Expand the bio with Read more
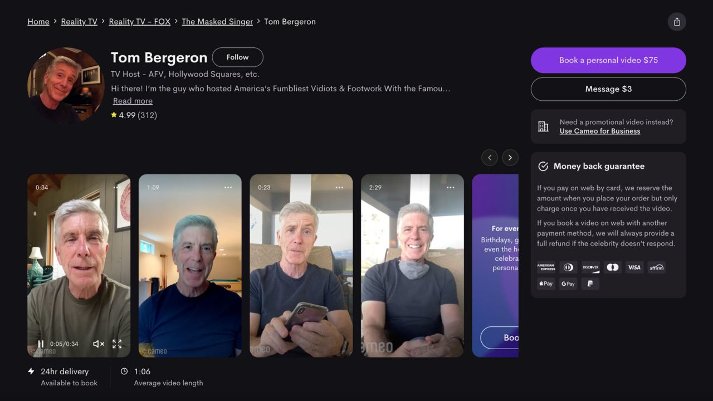 click(133, 101)
